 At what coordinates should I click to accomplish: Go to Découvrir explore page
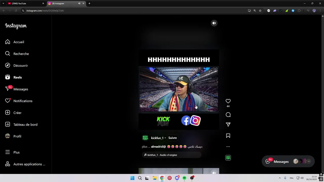pos(16,65)
